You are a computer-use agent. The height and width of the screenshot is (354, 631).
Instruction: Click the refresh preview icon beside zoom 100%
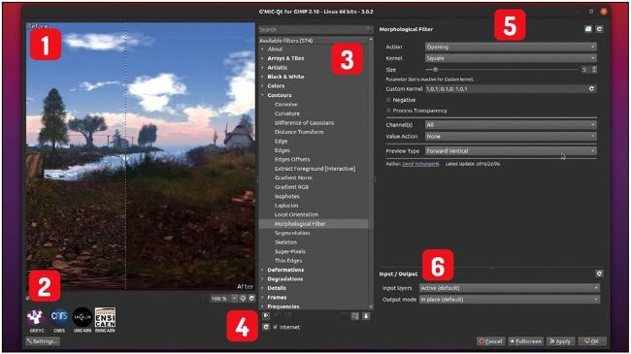pos(252,299)
